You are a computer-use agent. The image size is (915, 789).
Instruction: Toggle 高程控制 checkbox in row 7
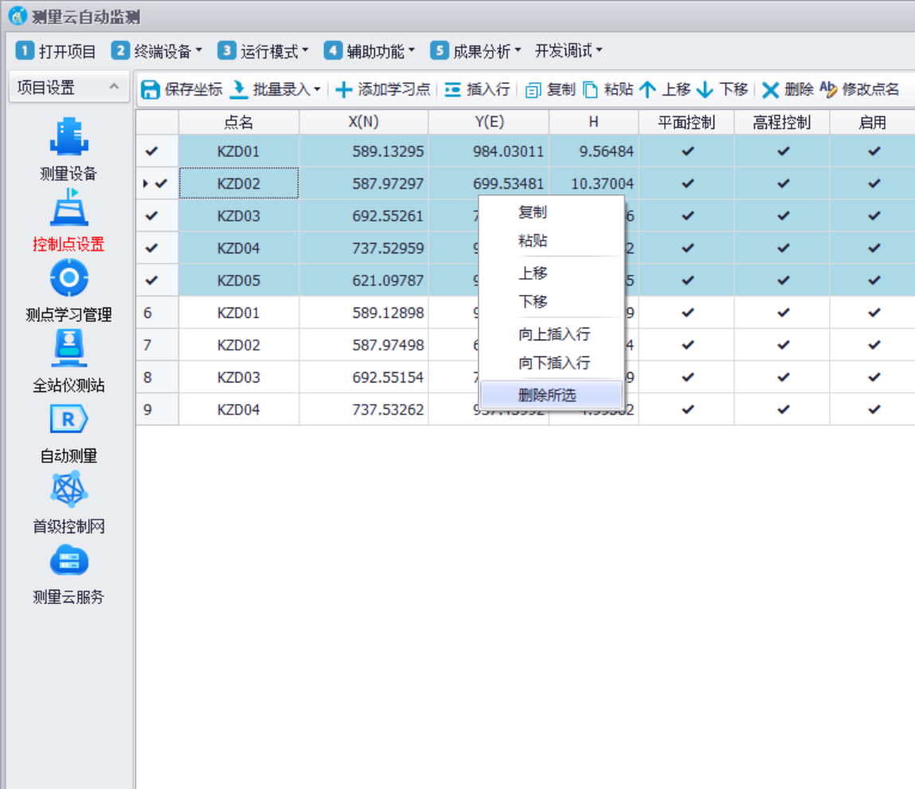click(x=783, y=345)
